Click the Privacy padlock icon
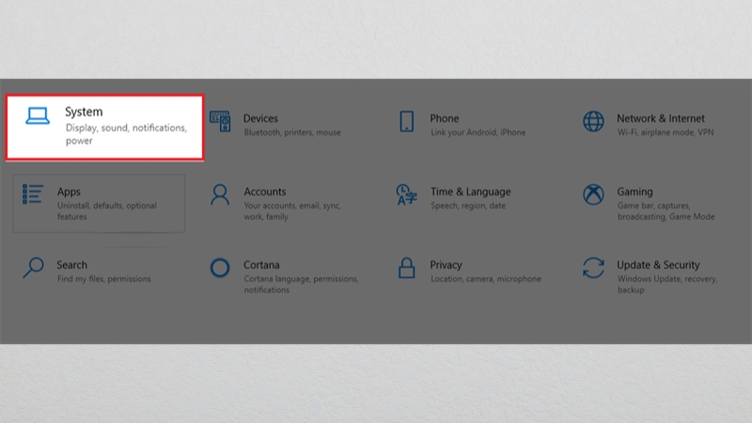 click(407, 268)
